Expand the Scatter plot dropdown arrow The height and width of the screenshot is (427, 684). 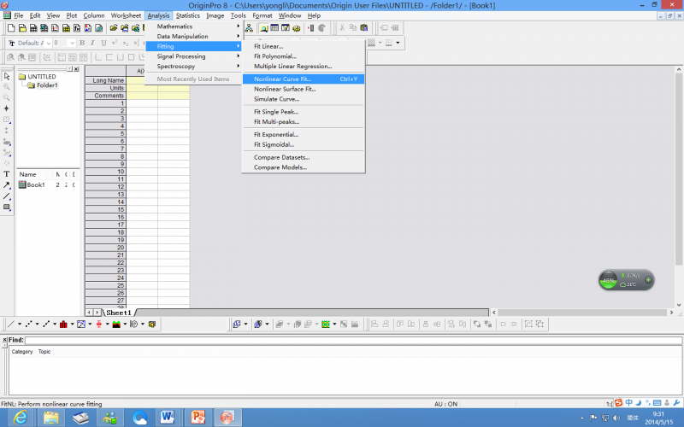[37, 325]
